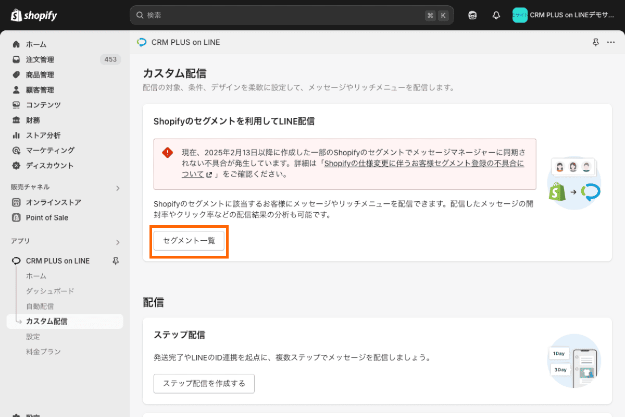Viewport: 625px width, 417px height.
Task: Click the マーケティング target icon
Action: (16, 150)
